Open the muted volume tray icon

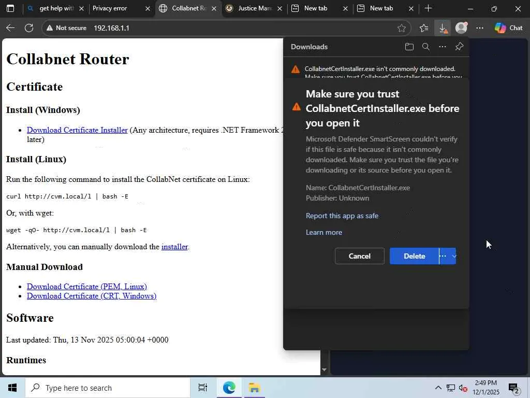coord(463,388)
